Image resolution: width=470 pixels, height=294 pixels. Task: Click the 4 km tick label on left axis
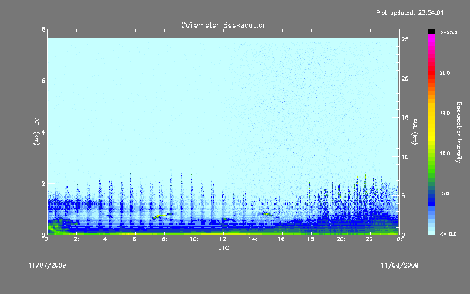coord(43,132)
